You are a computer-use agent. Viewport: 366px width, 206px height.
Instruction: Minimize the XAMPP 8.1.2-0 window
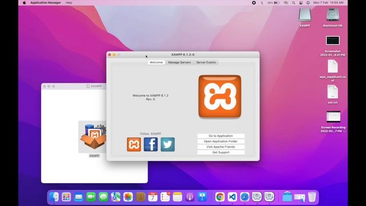coord(114,55)
